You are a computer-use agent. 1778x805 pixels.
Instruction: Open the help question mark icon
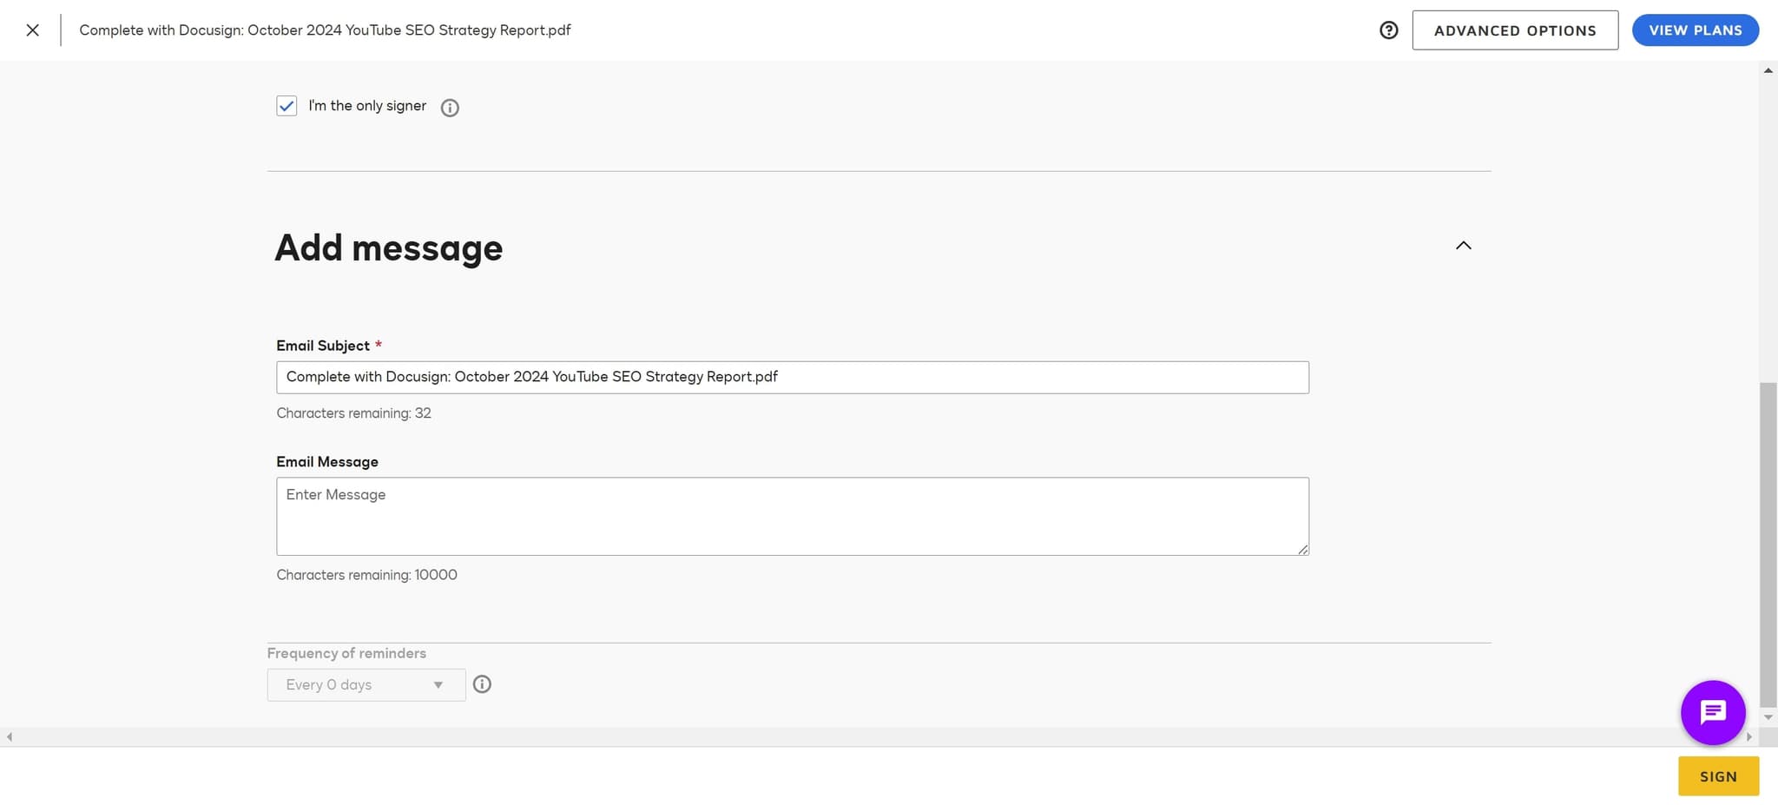coord(1388,30)
